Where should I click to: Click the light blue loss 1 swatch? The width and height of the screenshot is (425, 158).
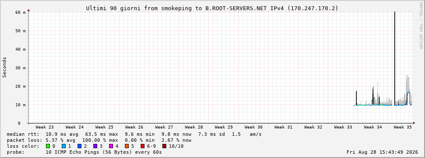click(x=64, y=146)
